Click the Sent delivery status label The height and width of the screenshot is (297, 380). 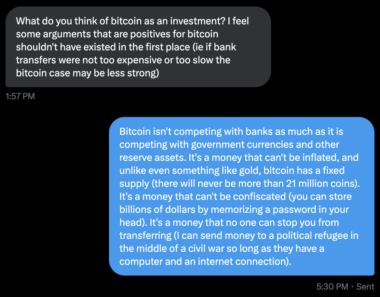[365, 287]
